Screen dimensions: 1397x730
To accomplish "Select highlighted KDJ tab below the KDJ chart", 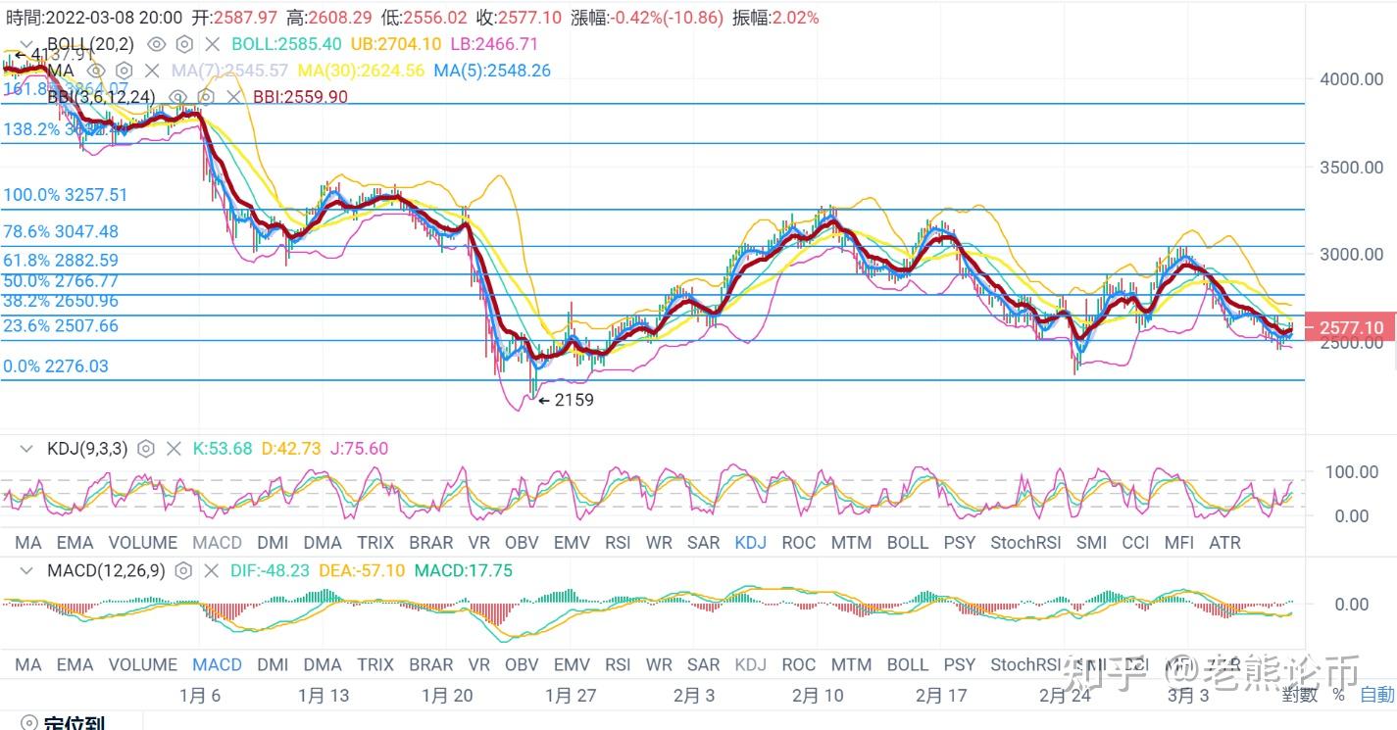I will (751, 542).
